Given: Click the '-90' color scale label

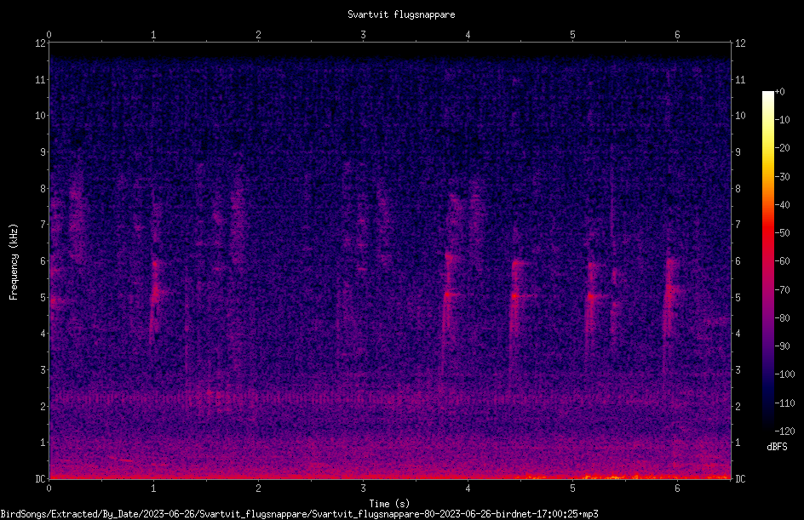Looking at the screenshot, I should tap(783, 346).
